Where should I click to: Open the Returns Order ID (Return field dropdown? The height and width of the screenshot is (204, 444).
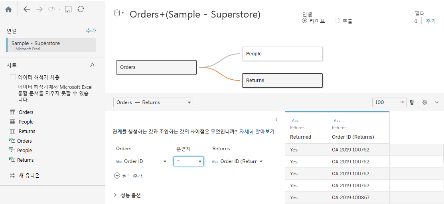[237, 161]
